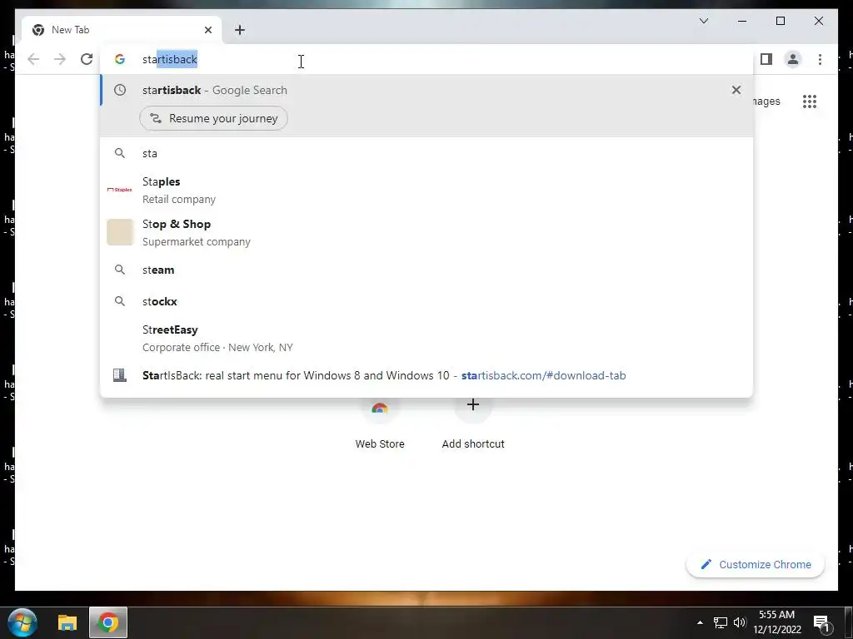The width and height of the screenshot is (853, 639).
Task: Open the profile avatar icon
Action: click(793, 59)
